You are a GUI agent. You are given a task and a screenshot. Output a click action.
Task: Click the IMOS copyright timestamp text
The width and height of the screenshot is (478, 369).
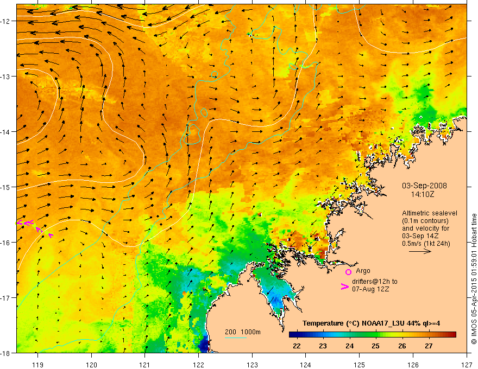474,279
